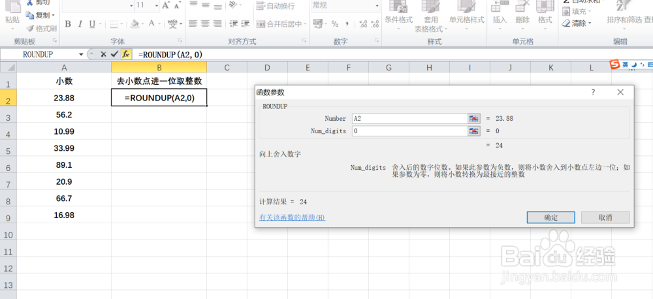
Task: Open the Conditional Formatting (条件格式) menu
Action: tap(398, 16)
